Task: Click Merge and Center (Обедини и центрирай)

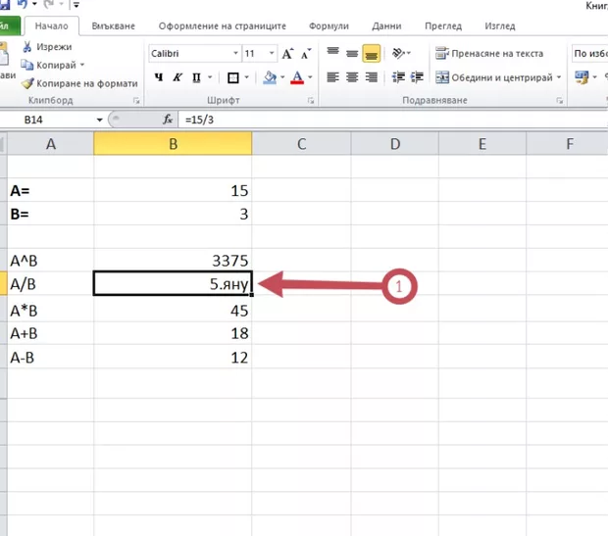Action: click(x=494, y=77)
